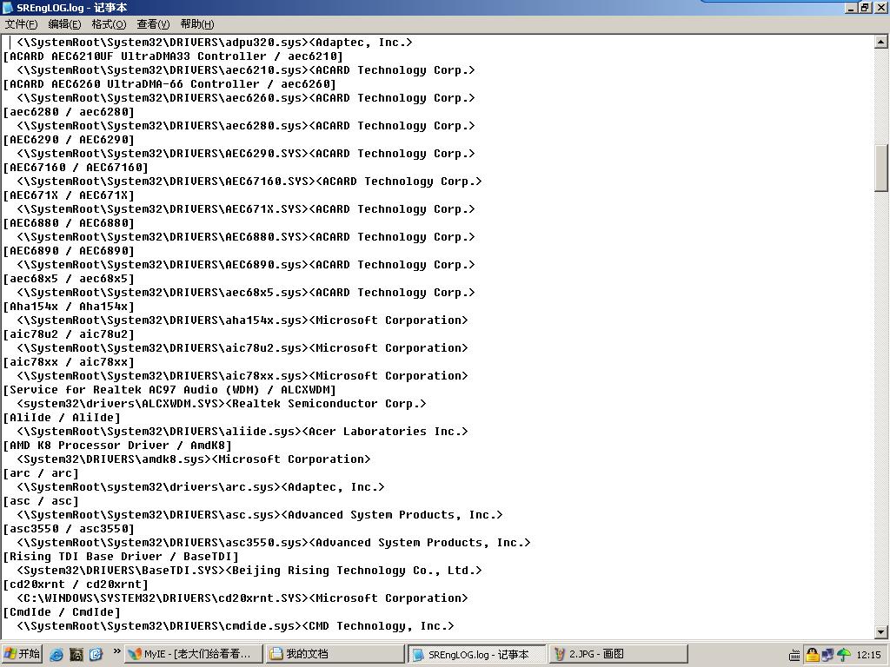Click the asc.sys Advanced System Products line

point(259,514)
